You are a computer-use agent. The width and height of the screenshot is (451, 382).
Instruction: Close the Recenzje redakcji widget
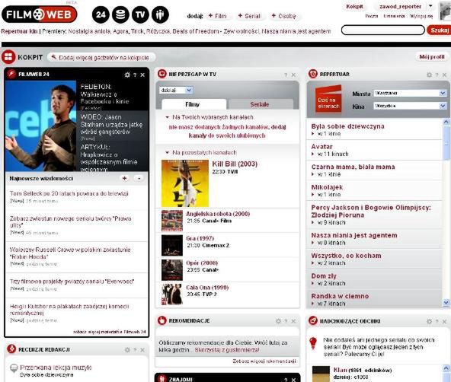[x=142, y=350]
